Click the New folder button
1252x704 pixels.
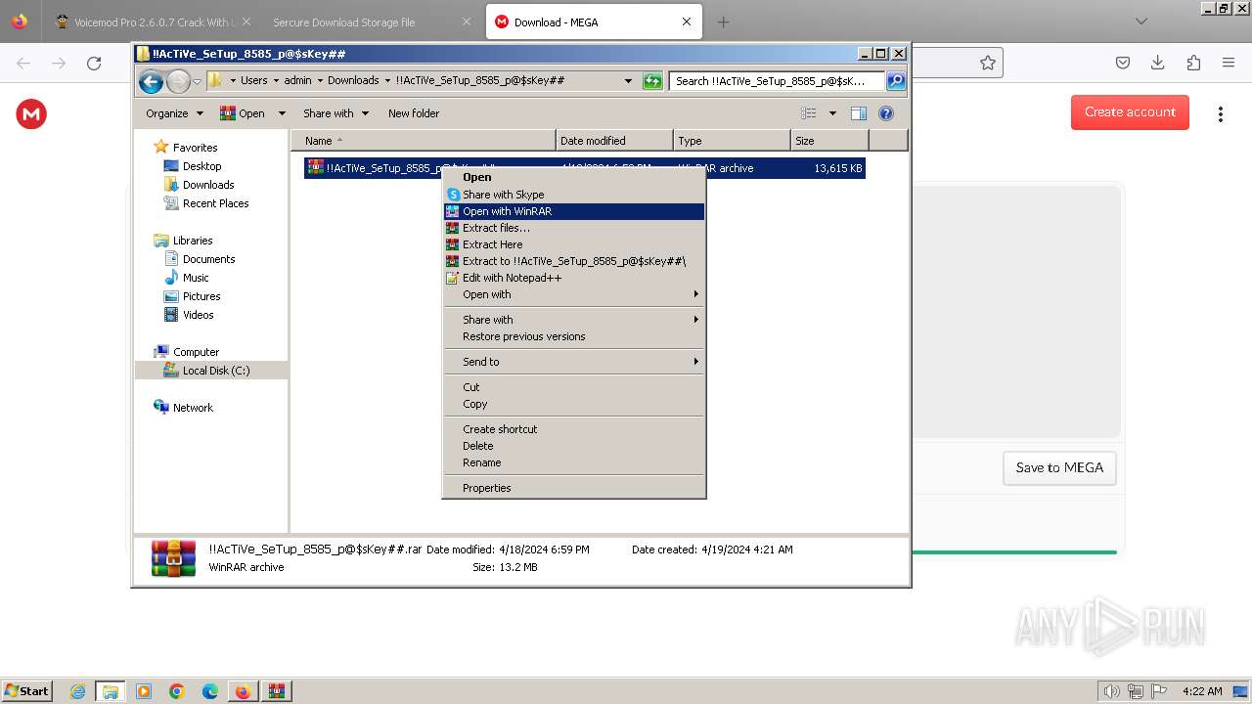[x=414, y=113]
